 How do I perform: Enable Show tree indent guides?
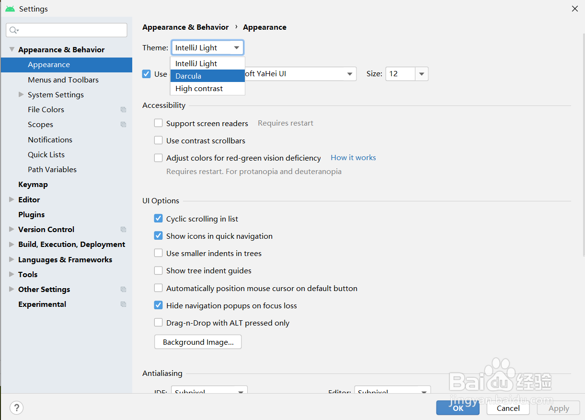tap(158, 270)
